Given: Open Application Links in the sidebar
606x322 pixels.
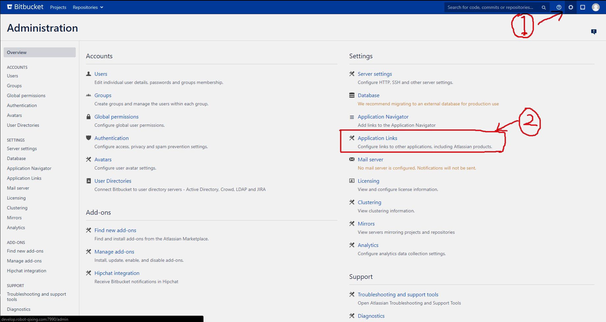Looking at the screenshot, I should point(24,178).
